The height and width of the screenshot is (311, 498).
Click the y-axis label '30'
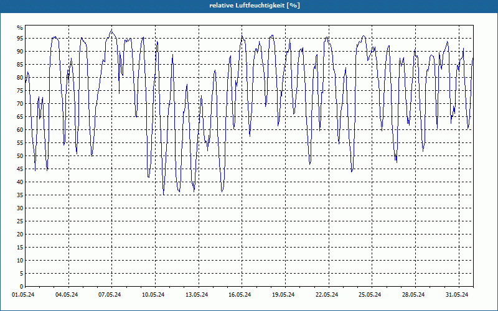(20, 208)
